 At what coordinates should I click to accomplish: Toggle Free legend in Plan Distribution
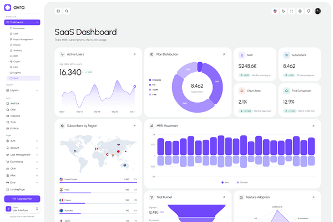(153, 94)
